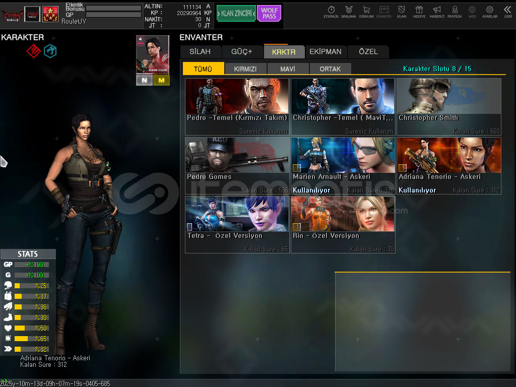Viewport: 516px width, 387px height.
Task: Select the Christopher Smith character card
Action: tap(449, 107)
